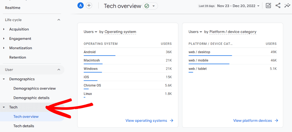The width and height of the screenshot is (292, 132).
Task: Select the Android row in operating system table
Action: (89, 52)
